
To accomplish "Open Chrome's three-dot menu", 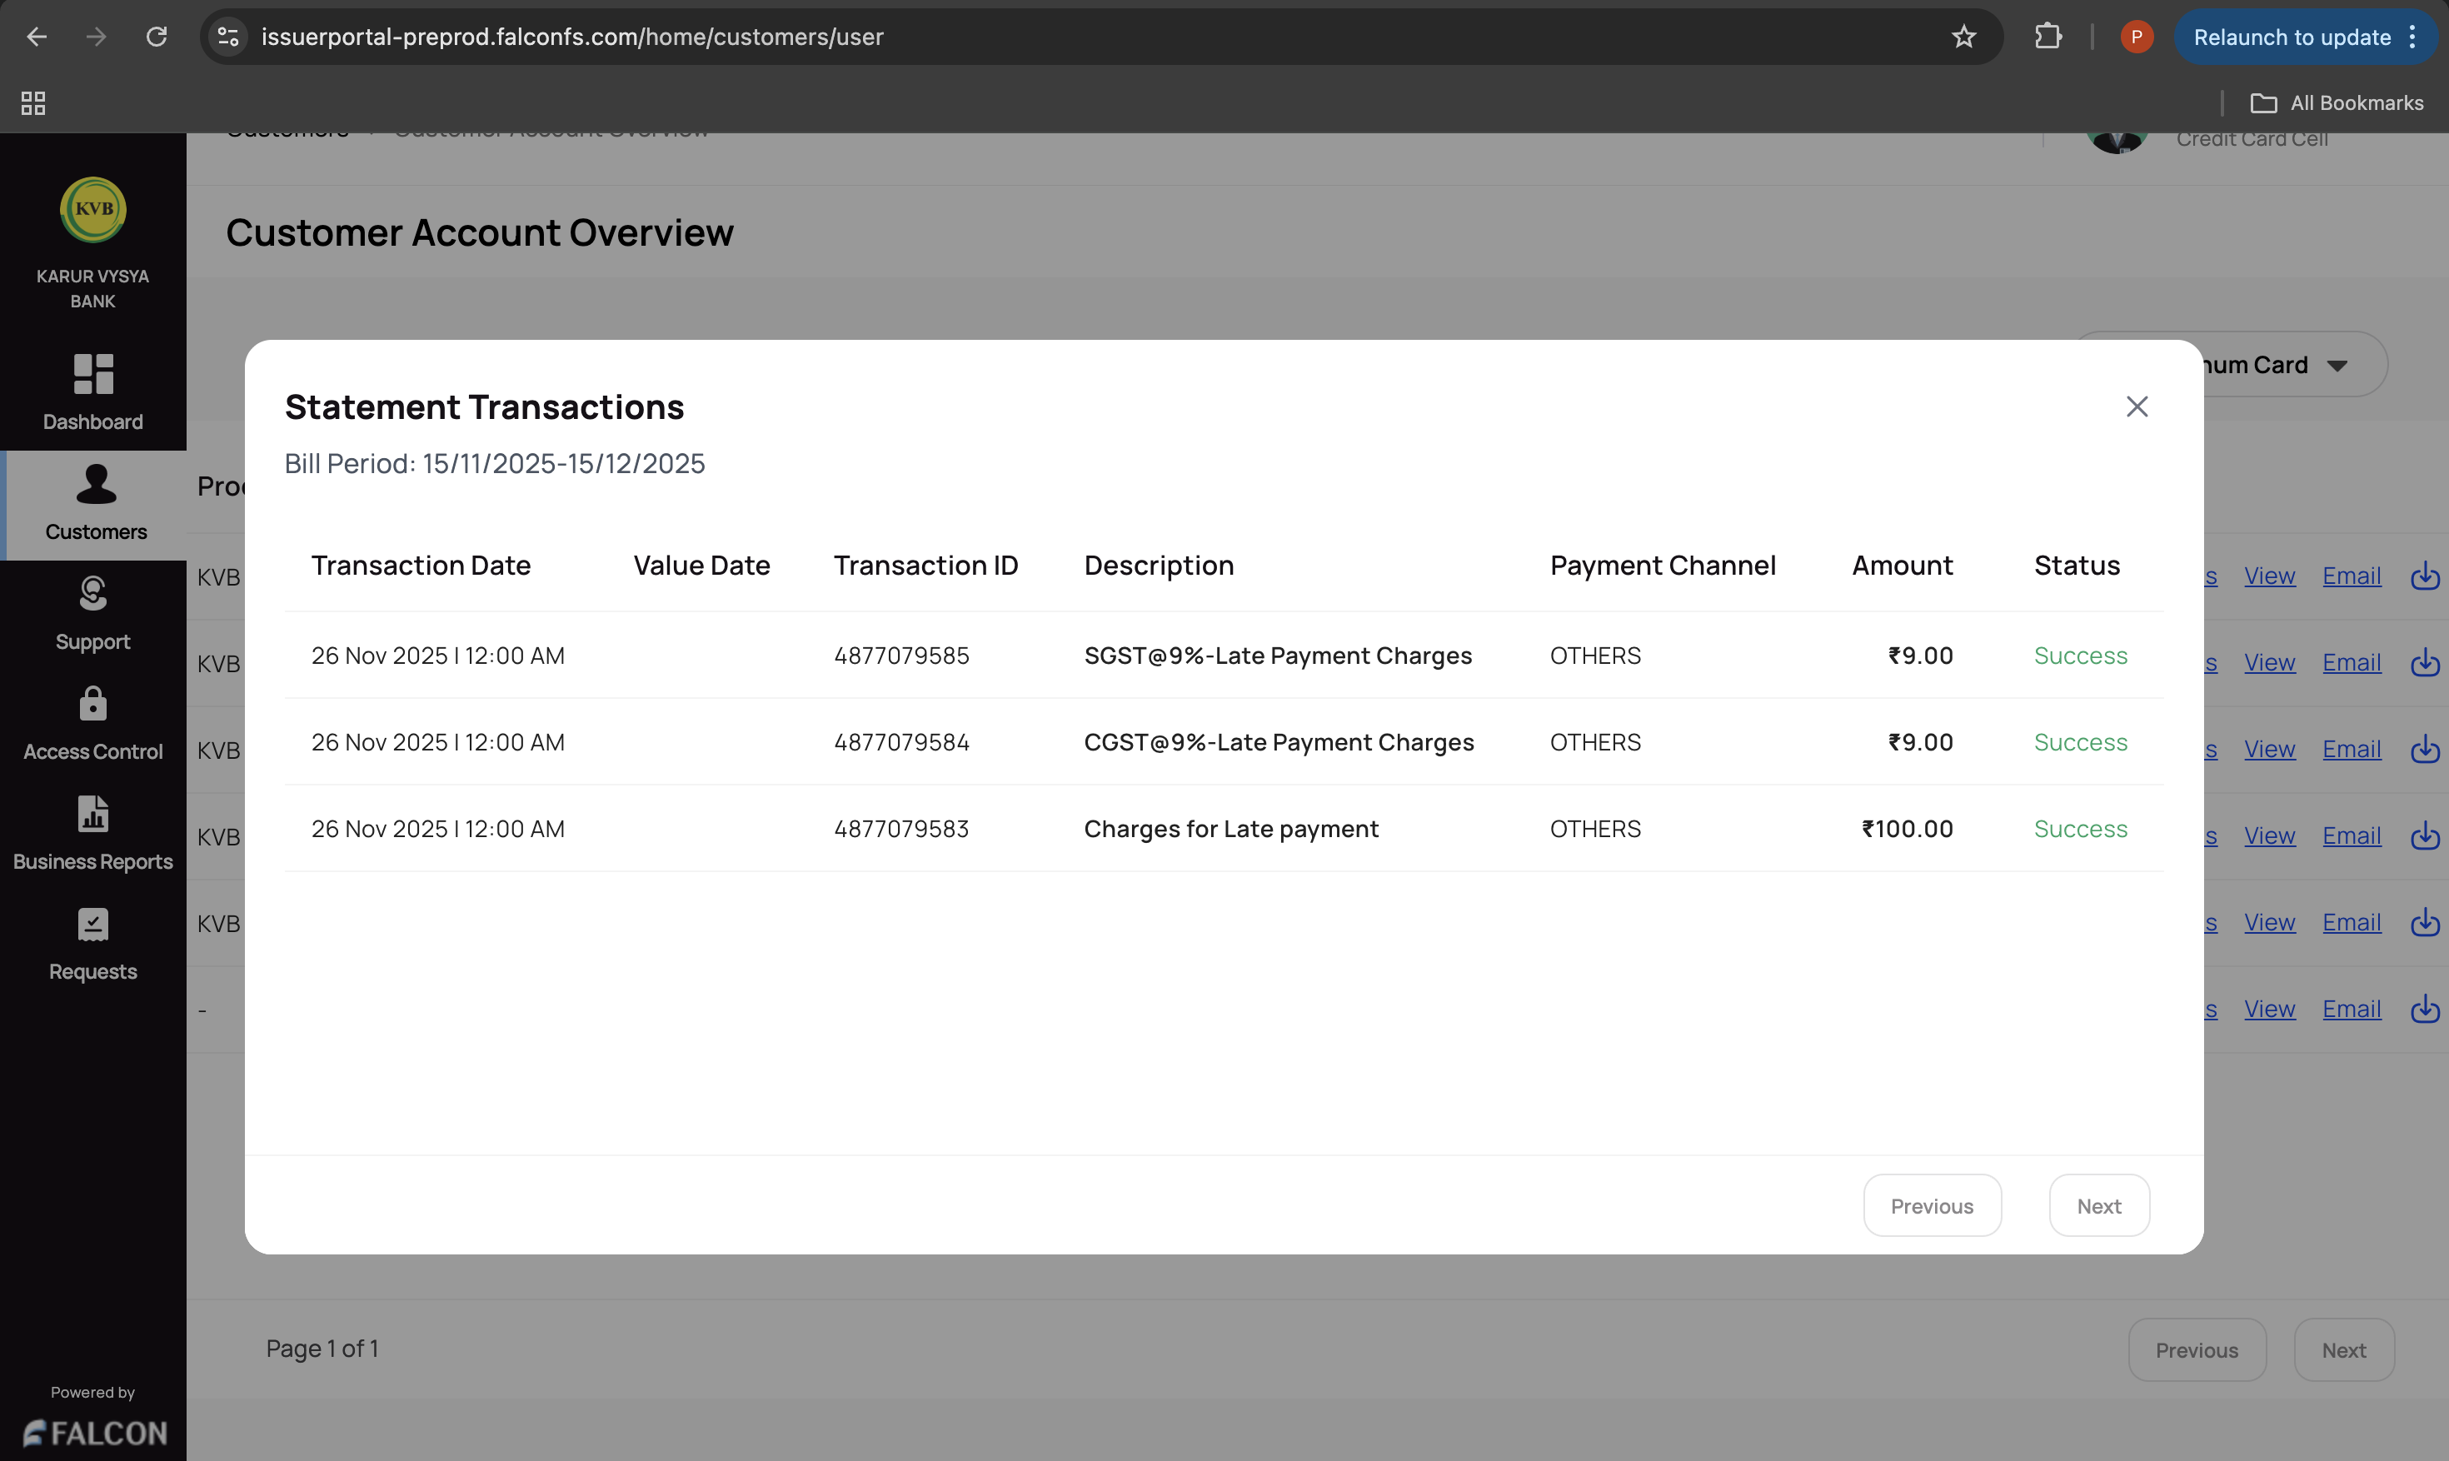I will click(x=2412, y=37).
